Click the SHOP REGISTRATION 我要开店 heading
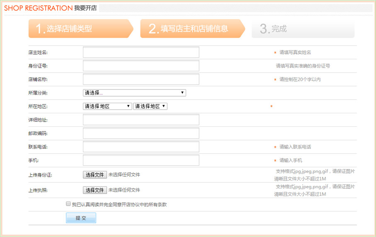This screenshot has width=376, height=237. 50,8
